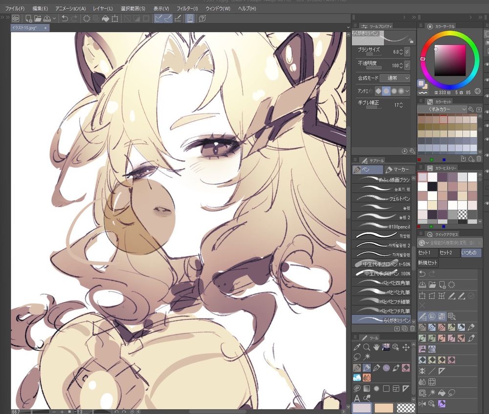Image resolution: width=489 pixels, height=414 pixels.
Task: Select the peach sub color swatch in Tool palette
Action: (x=383, y=408)
